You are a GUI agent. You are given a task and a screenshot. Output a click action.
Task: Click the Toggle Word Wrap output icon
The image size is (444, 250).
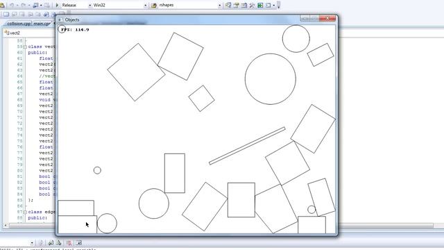coord(78,242)
